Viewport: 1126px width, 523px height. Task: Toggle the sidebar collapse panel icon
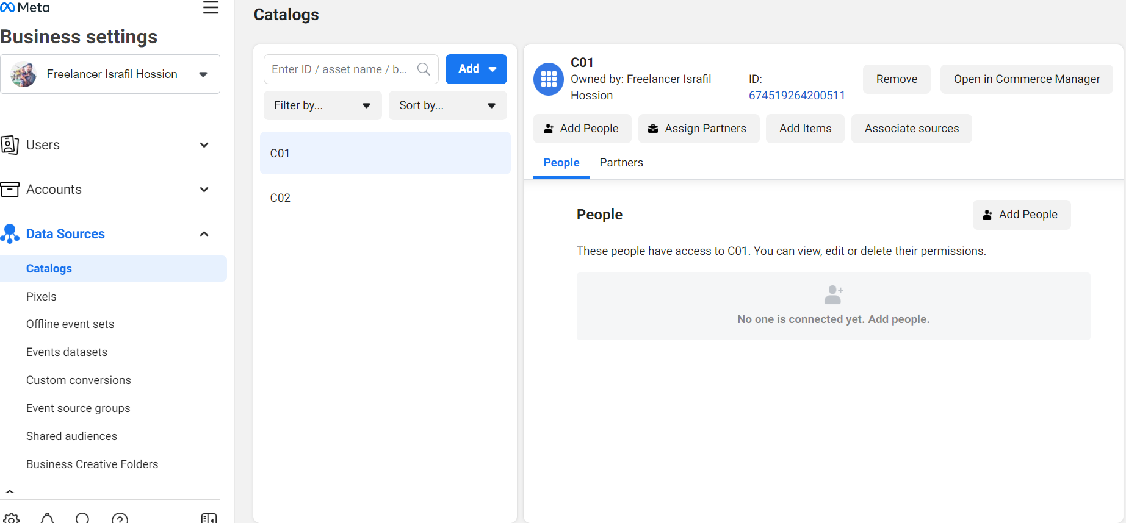209,518
